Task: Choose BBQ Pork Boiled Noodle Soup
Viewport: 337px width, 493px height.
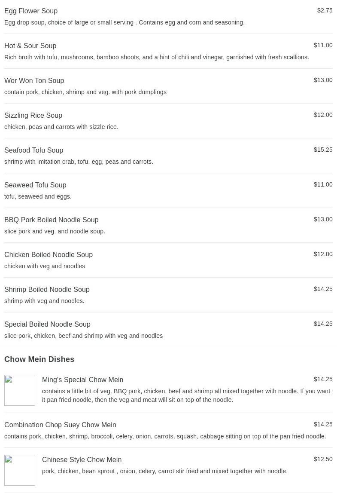Action: click(x=51, y=220)
